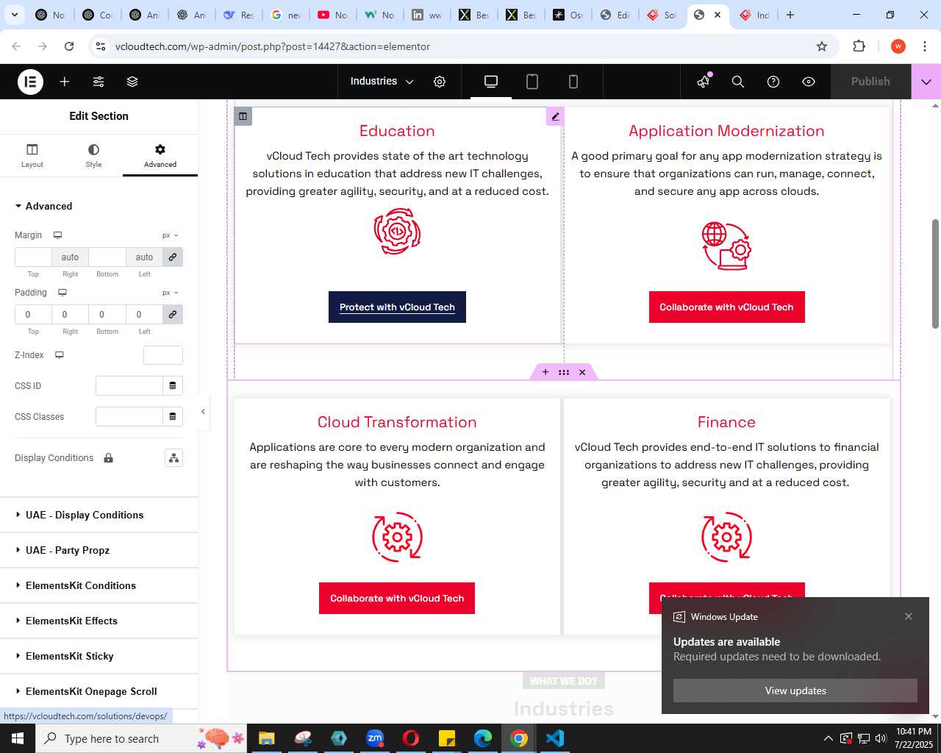This screenshot has width=941, height=753.
Task: Open the Structure layers icon
Action: pyautogui.click(x=132, y=82)
